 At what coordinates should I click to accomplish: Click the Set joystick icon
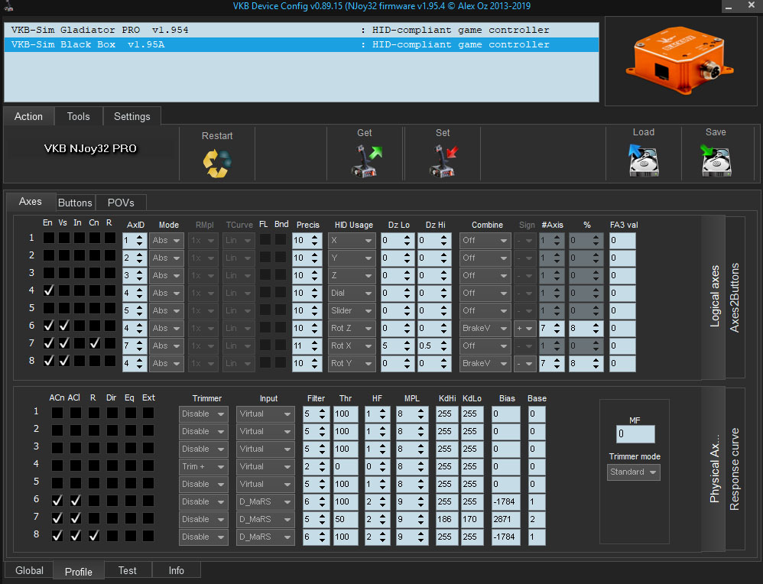click(443, 161)
